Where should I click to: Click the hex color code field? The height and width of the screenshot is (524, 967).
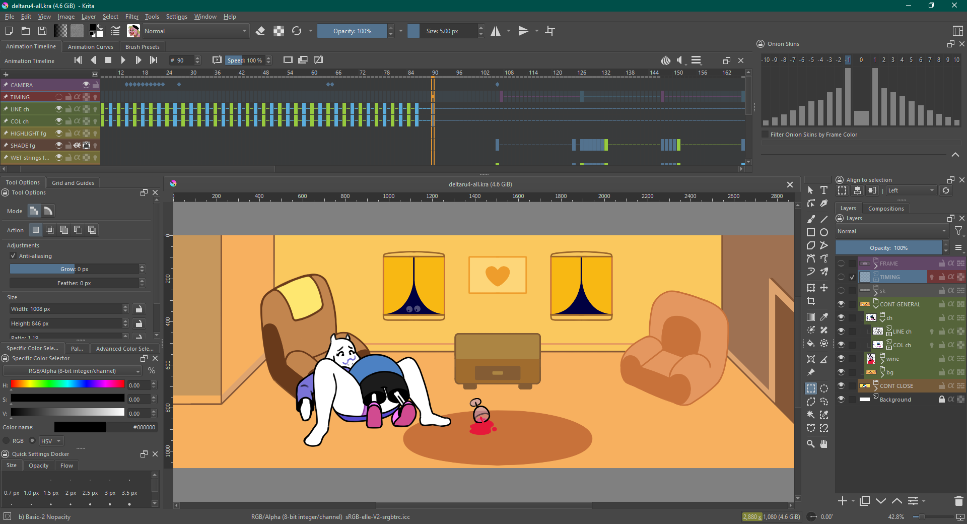(131, 427)
